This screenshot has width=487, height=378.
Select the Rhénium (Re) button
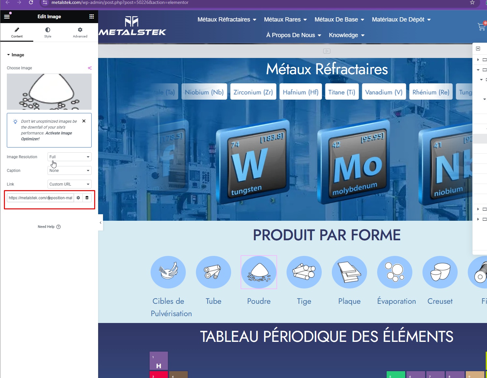[431, 92]
